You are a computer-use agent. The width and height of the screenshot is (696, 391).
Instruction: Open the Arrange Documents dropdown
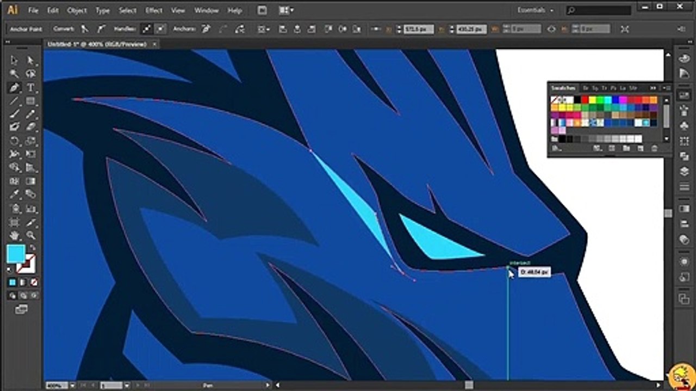286,10
